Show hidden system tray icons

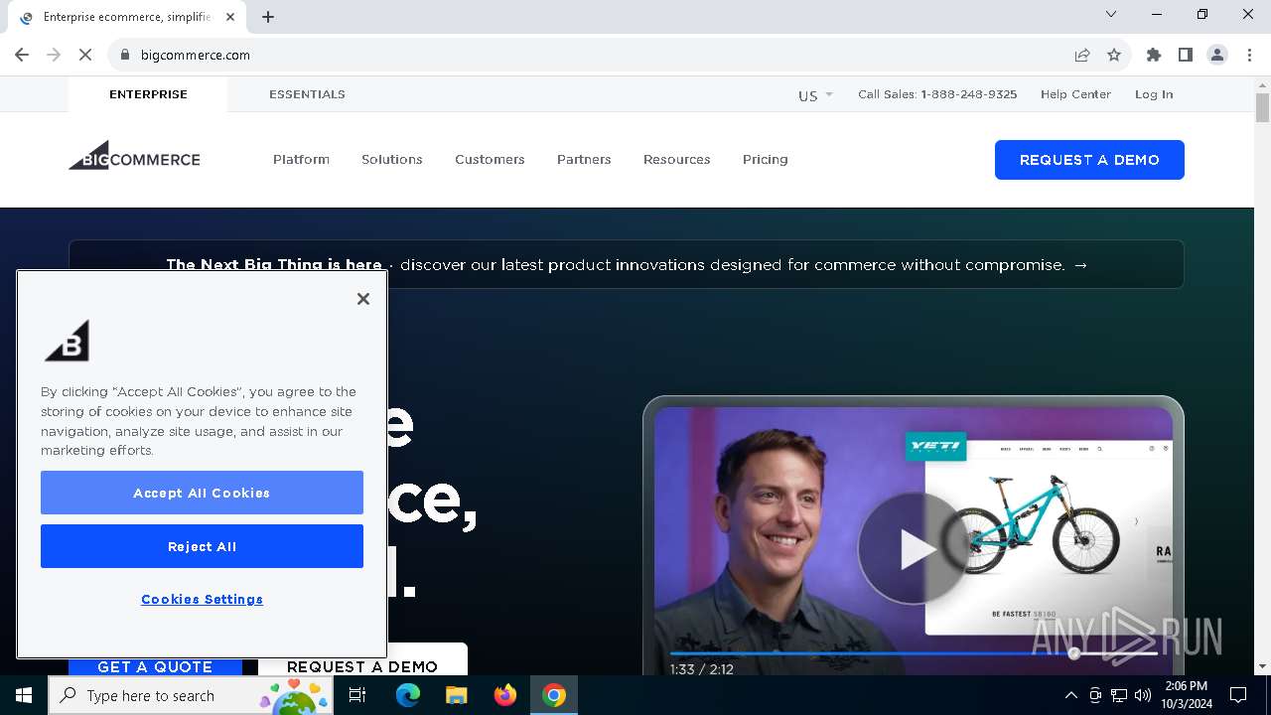pyautogui.click(x=1070, y=695)
